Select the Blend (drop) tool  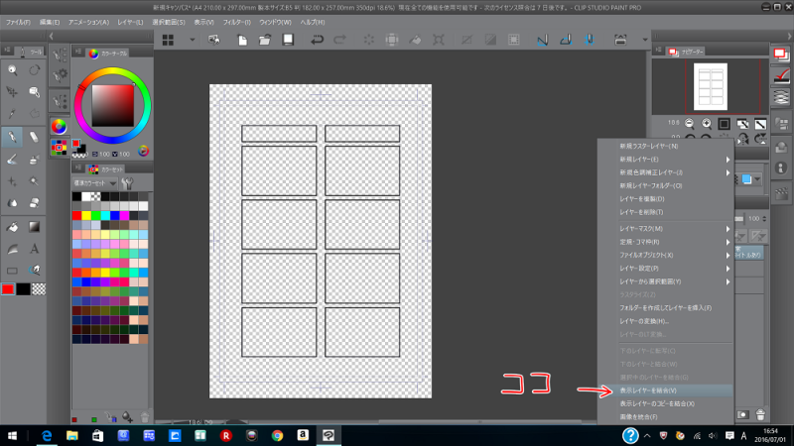(12, 203)
